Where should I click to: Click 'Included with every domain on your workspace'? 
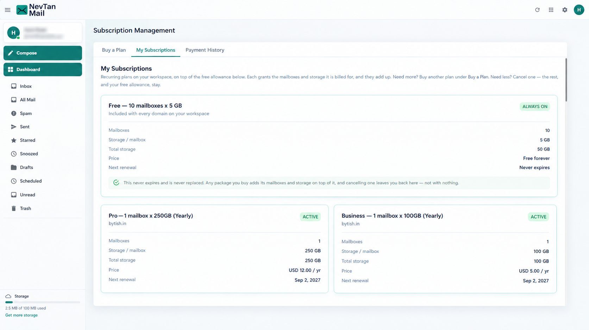[159, 114]
